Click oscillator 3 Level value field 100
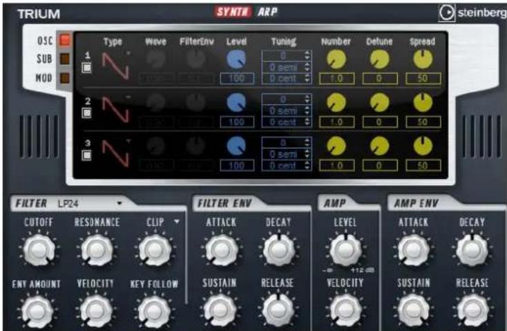 (x=237, y=166)
